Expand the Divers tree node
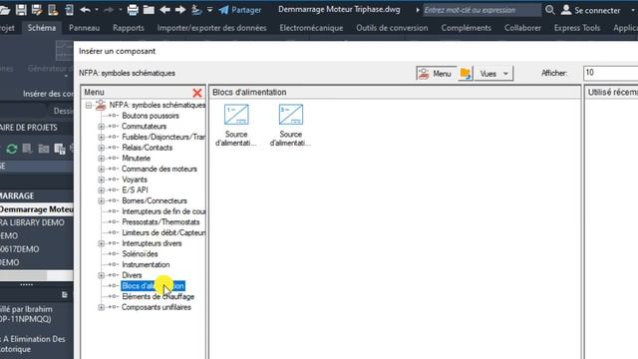 click(102, 275)
